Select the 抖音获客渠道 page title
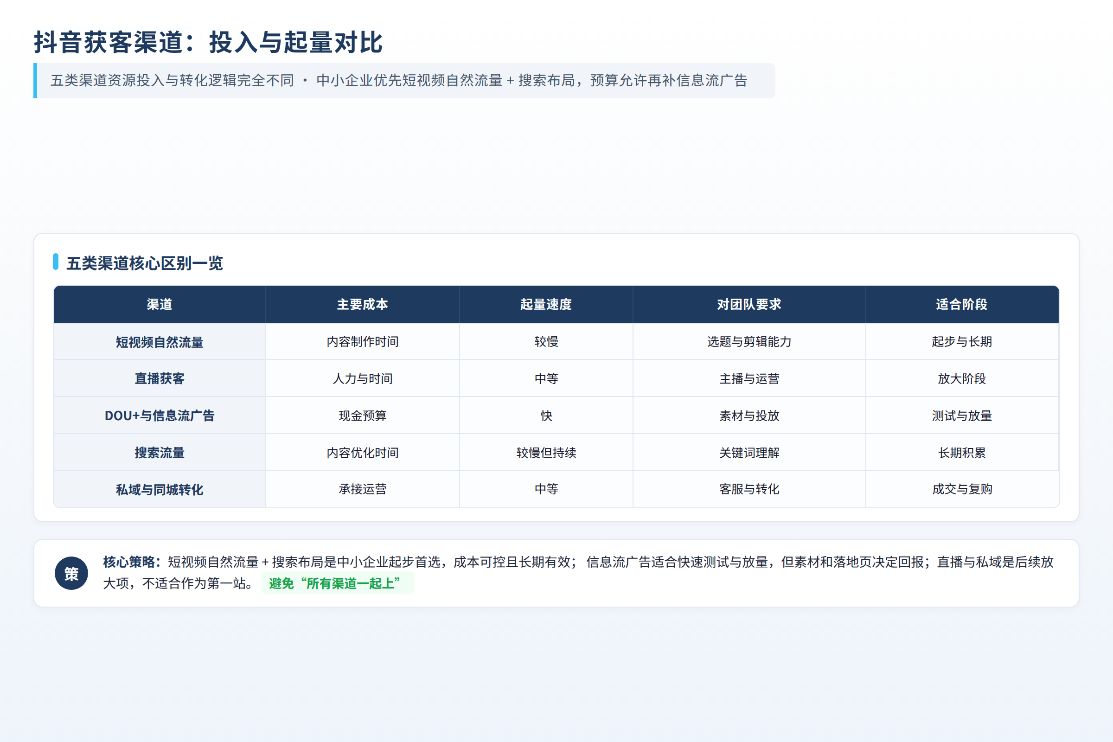This screenshot has width=1113, height=742. (x=208, y=42)
